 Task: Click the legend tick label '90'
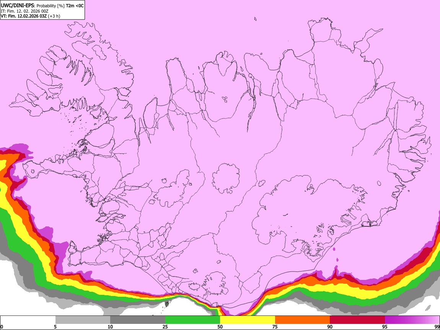330,327
